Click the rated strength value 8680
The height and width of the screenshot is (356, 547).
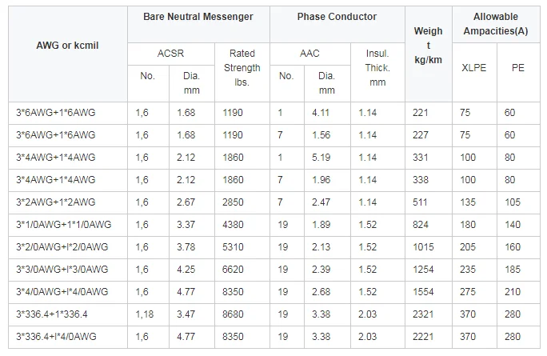pyautogui.click(x=233, y=314)
